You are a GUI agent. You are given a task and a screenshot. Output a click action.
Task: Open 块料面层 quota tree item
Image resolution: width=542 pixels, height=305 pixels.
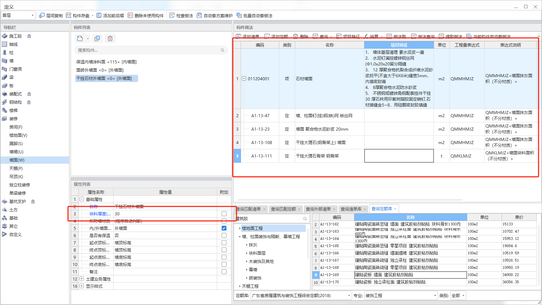coord(257,253)
